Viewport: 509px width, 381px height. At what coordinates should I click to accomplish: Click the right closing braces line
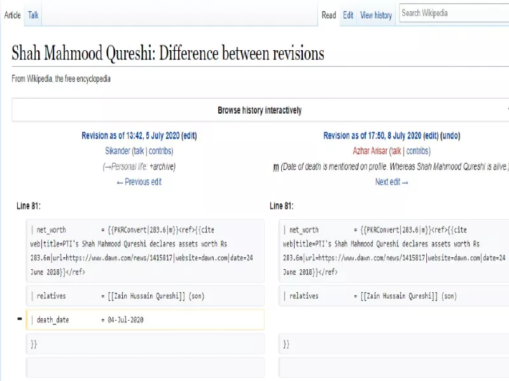[x=394, y=344]
